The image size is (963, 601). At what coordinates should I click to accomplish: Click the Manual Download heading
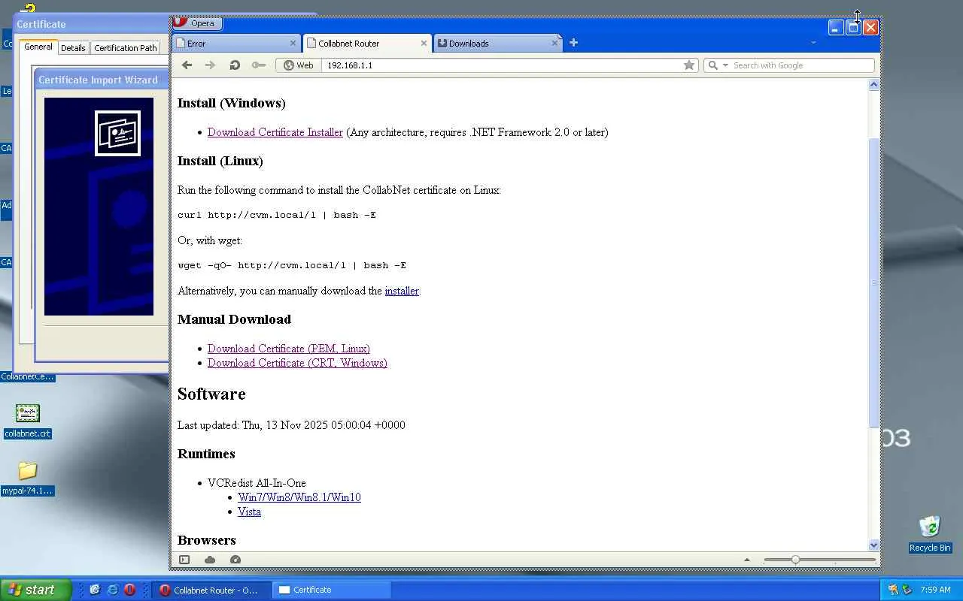[234, 319]
